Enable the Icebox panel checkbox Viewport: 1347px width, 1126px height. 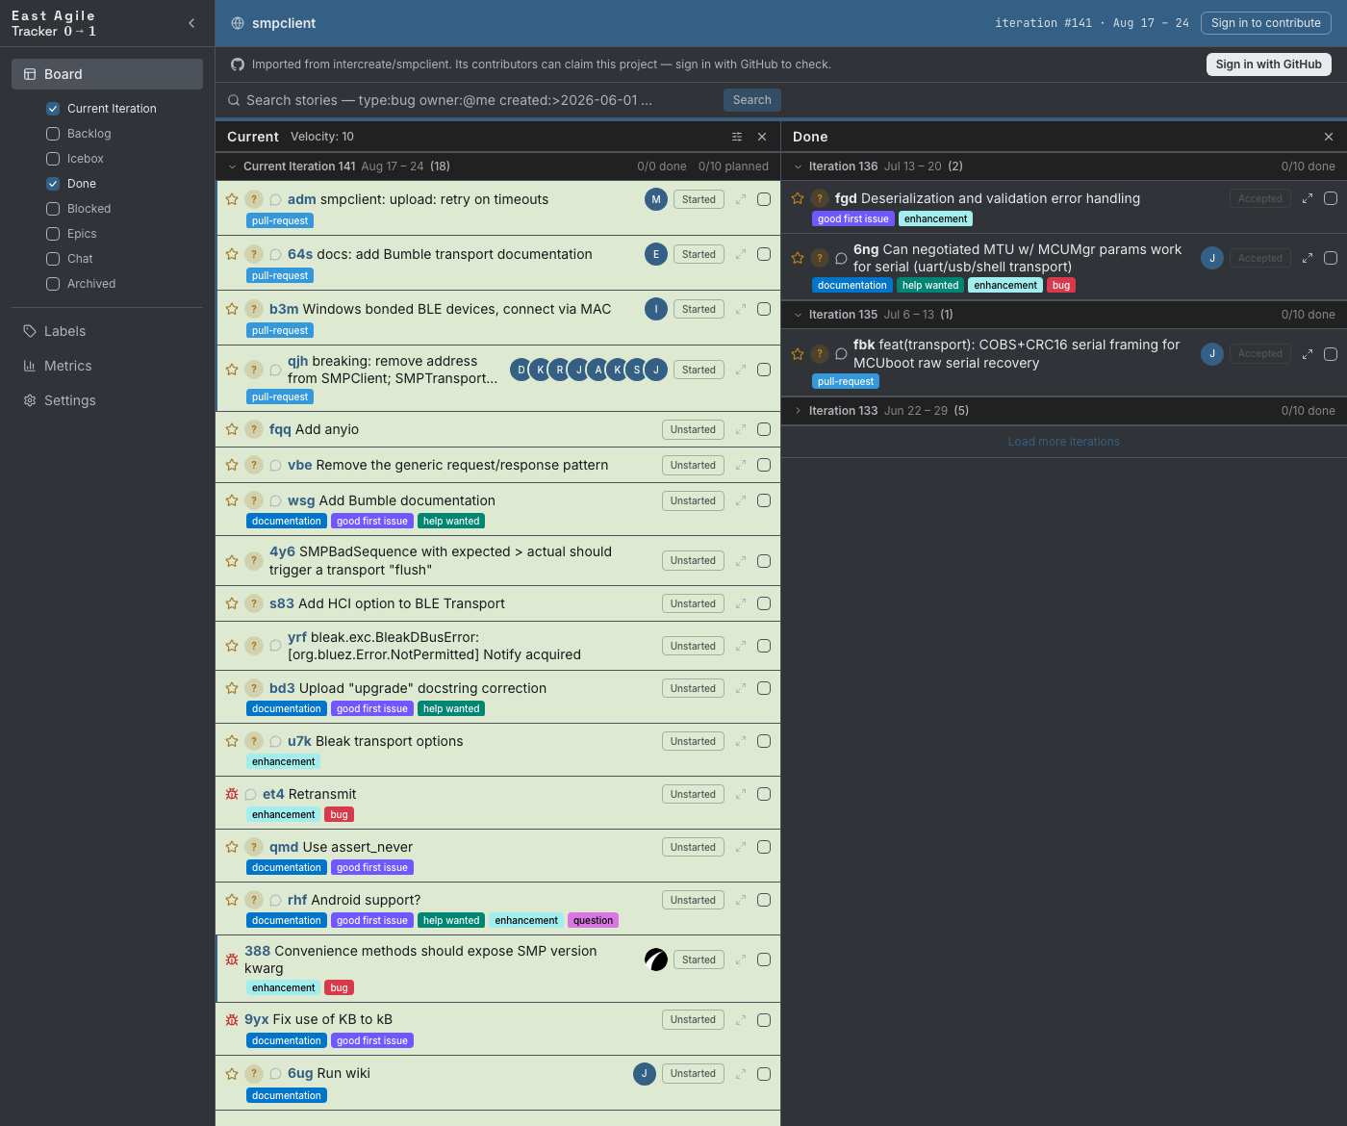[x=53, y=159]
